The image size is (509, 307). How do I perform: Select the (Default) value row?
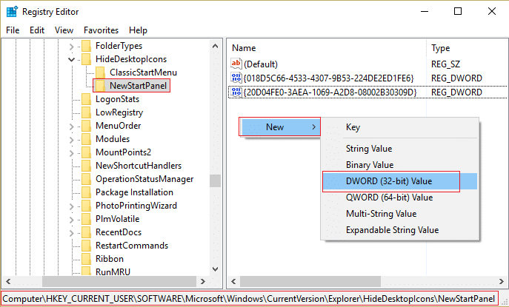pos(261,64)
